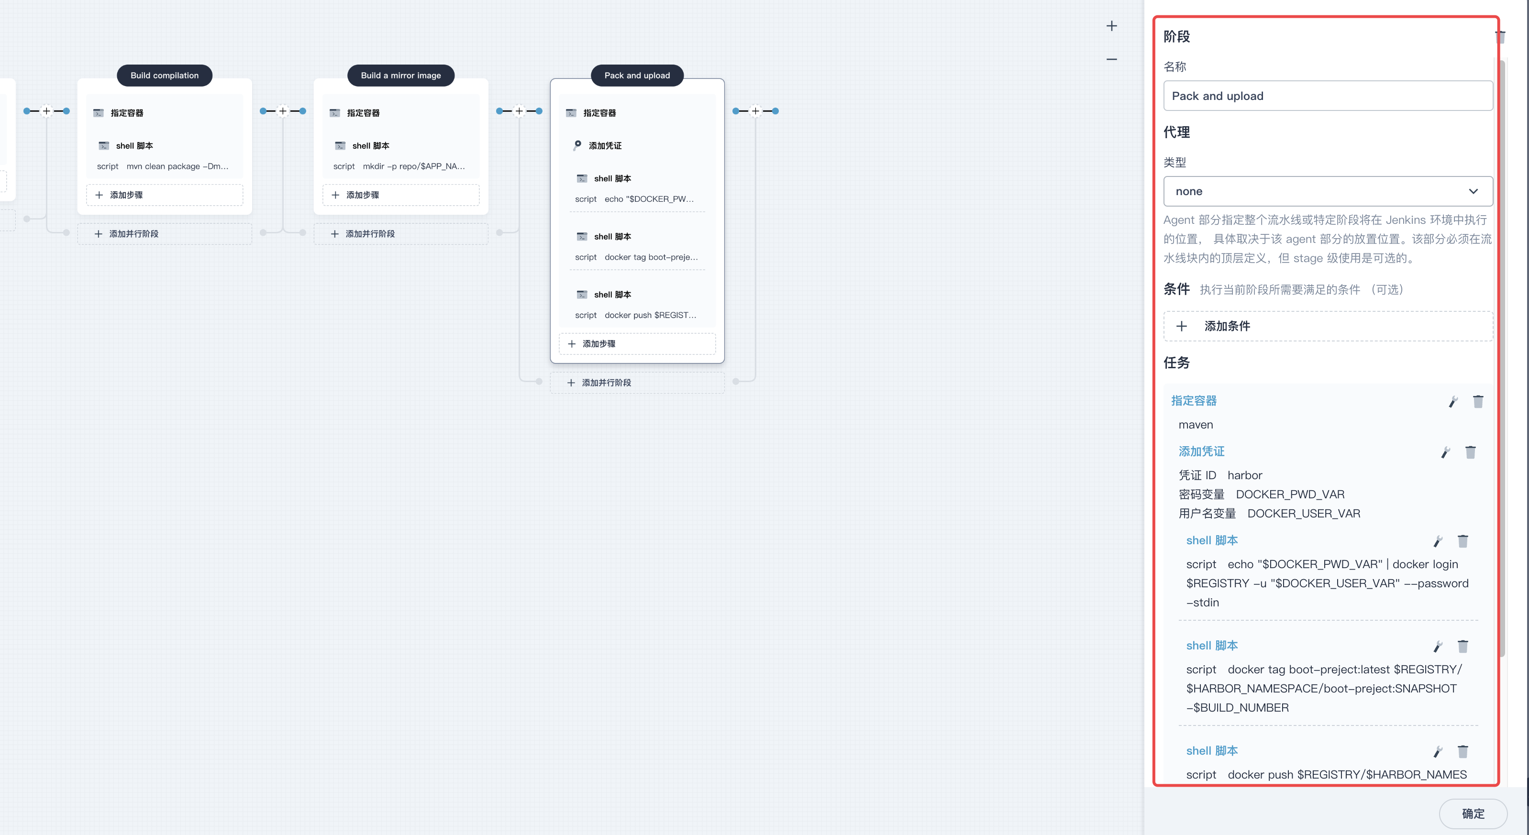Click the edit icon for shell 脚本 docker login

pos(1439,541)
